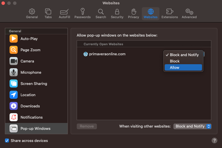Select Block in the pop-up menu
222x148 pixels.
183,61
